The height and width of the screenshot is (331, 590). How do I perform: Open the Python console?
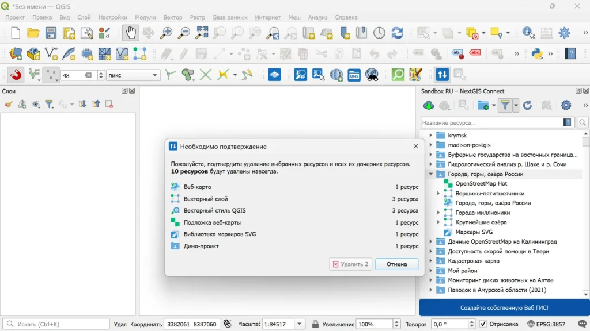[x=537, y=54]
